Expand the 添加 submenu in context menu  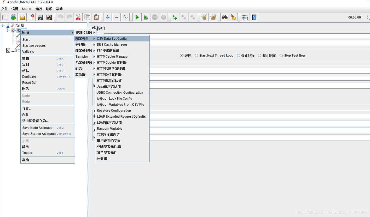tap(48, 33)
